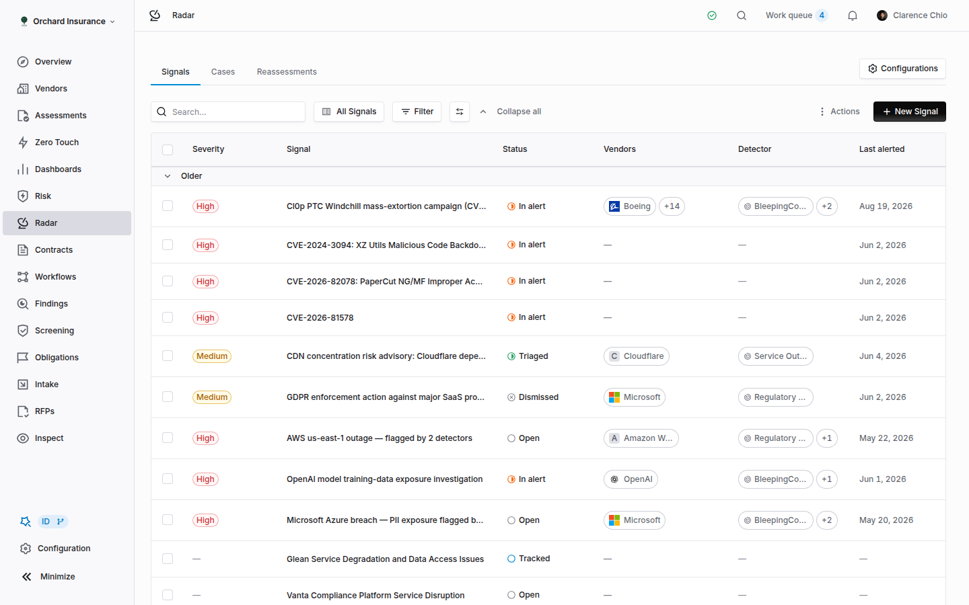Click the Radar satellite icon in header
Image resolution: width=969 pixels, height=605 pixels.
pyautogui.click(x=155, y=15)
